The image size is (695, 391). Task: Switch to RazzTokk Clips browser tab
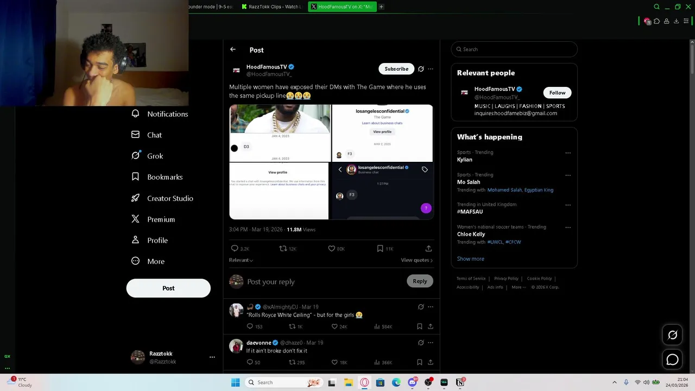click(x=271, y=7)
